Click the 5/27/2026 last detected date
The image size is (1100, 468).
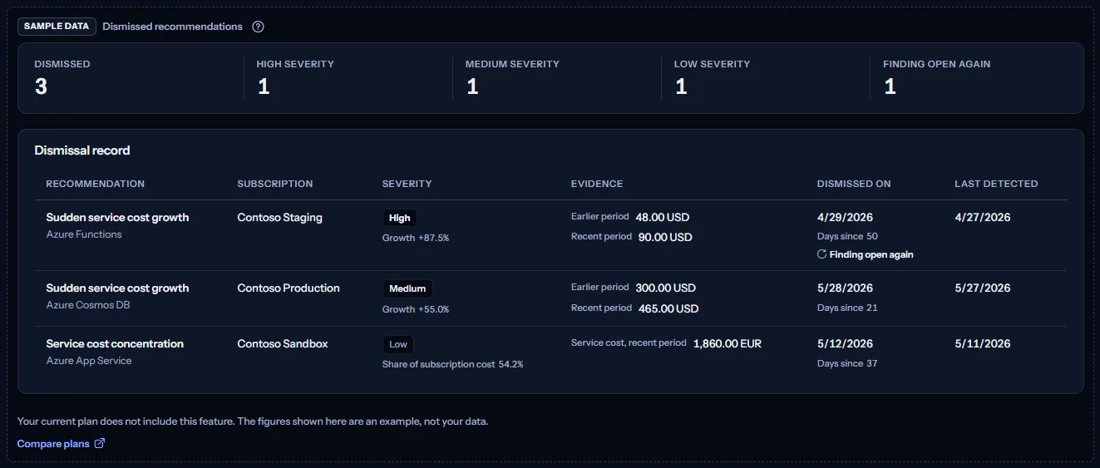[x=983, y=288]
